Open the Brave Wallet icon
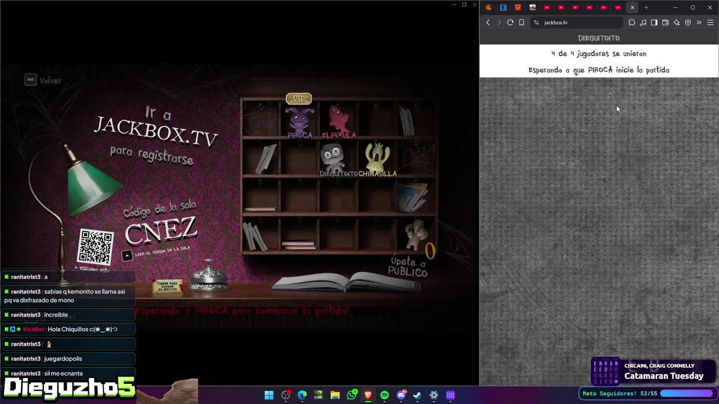Image resolution: width=719 pixels, height=404 pixels. [665, 22]
